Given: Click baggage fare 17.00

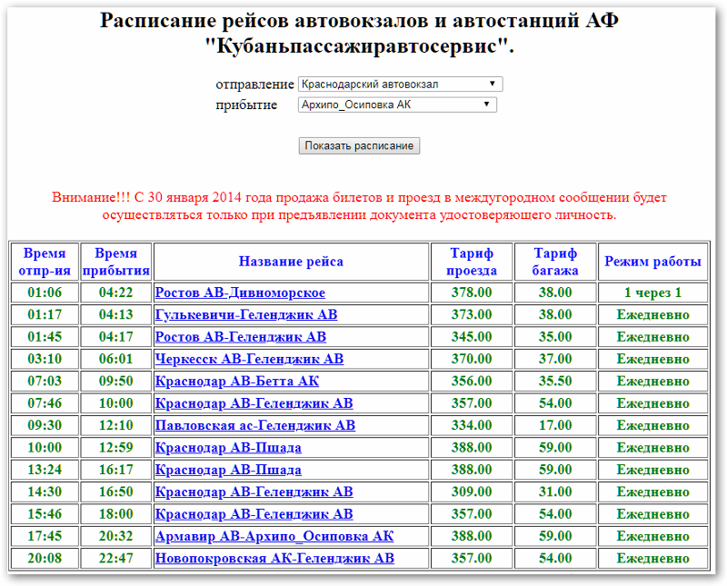Looking at the screenshot, I should pos(555,425).
